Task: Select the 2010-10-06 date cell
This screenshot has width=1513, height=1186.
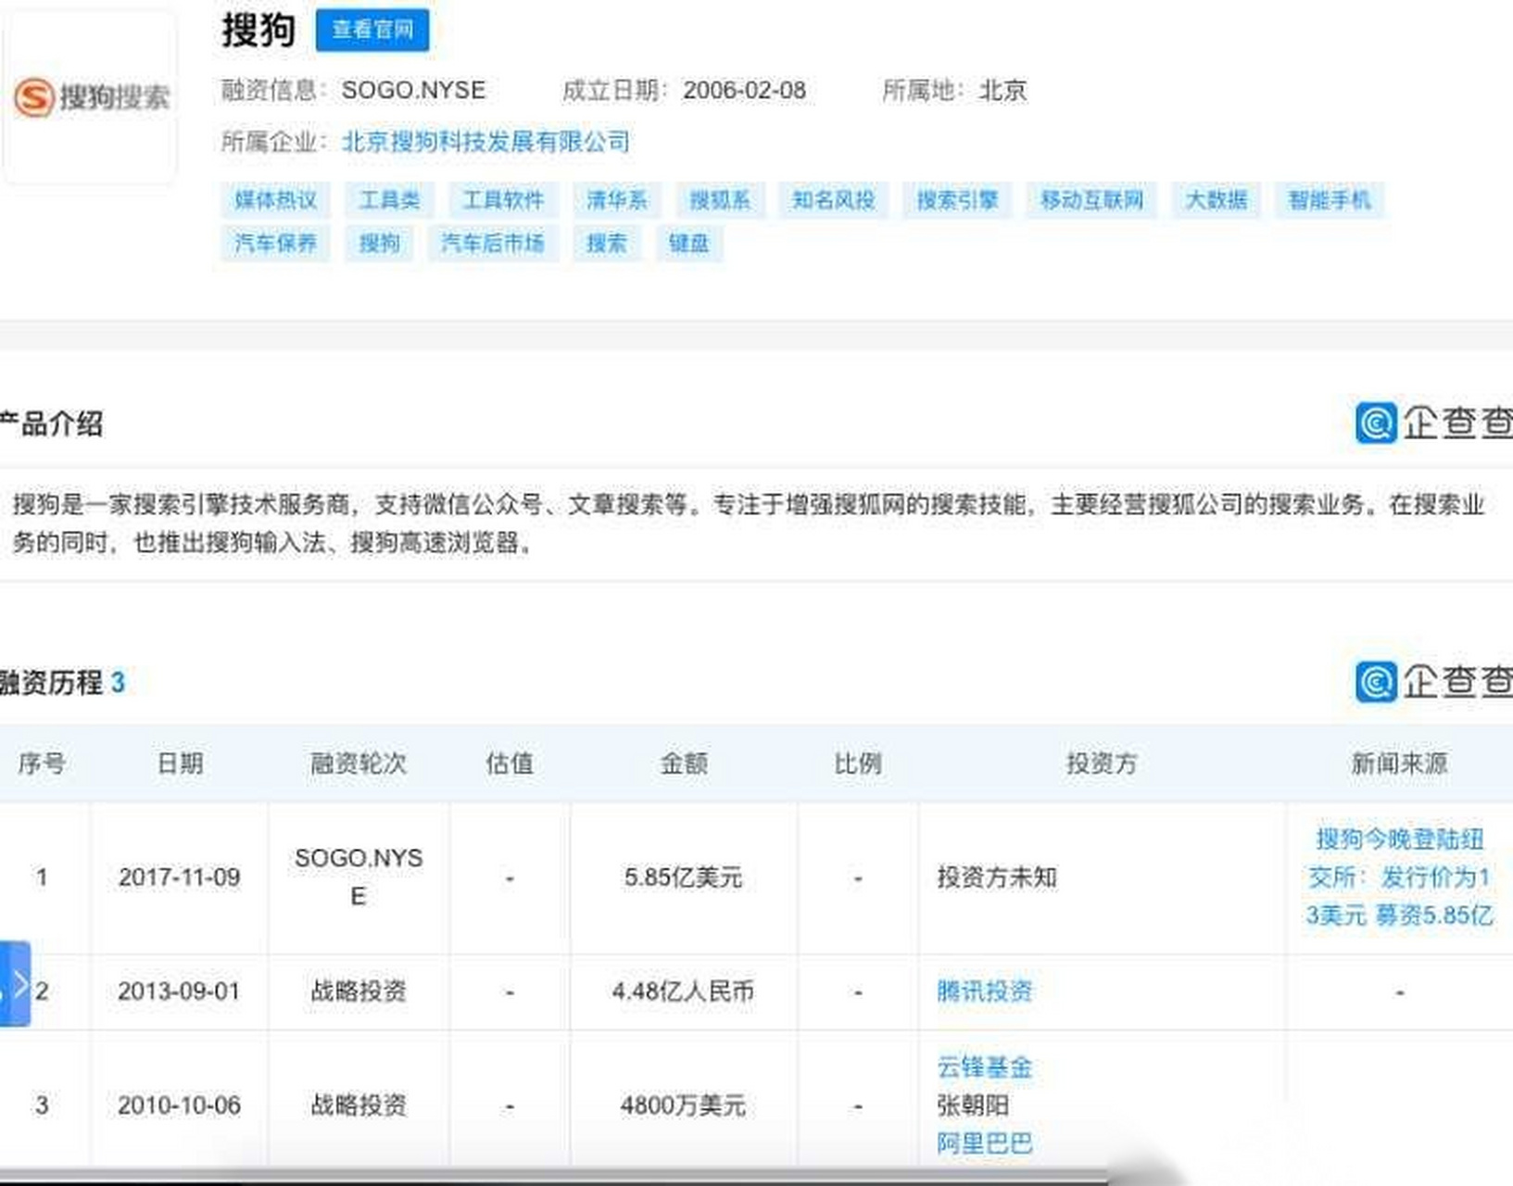Action: [x=179, y=1105]
